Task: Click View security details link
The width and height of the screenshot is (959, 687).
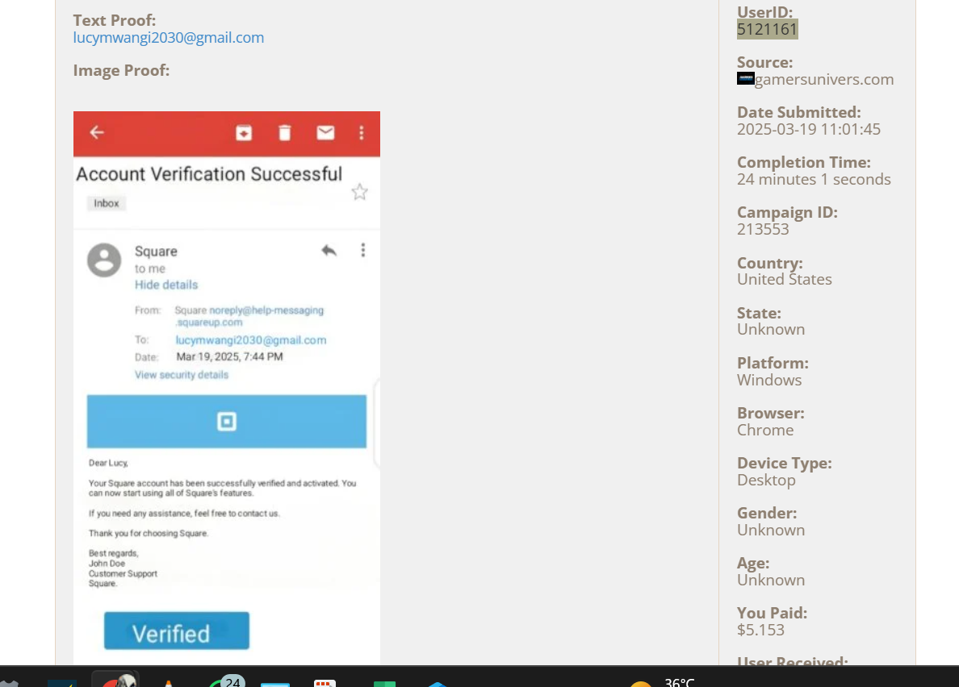Action: 182,375
